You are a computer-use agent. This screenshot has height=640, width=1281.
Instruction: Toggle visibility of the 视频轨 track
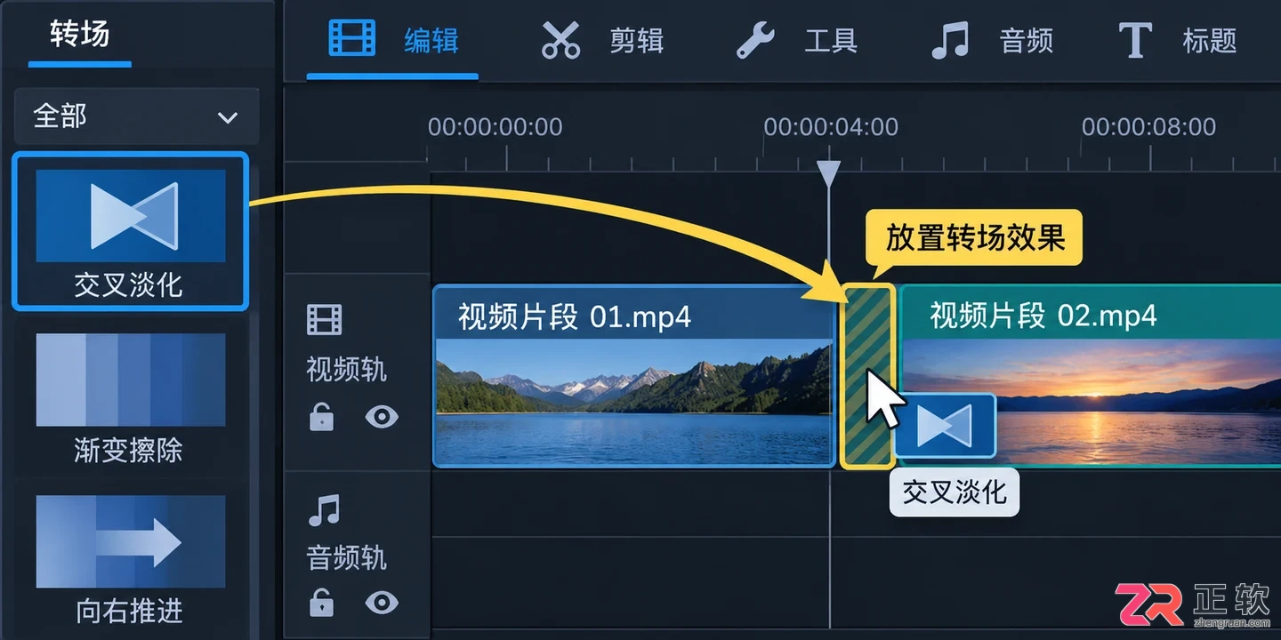[382, 416]
